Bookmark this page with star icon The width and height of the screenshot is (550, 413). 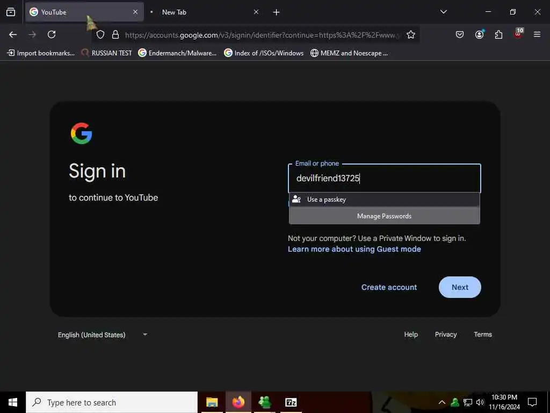click(411, 34)
